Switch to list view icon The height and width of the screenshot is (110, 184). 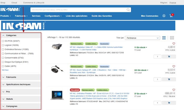click(164, 38)
